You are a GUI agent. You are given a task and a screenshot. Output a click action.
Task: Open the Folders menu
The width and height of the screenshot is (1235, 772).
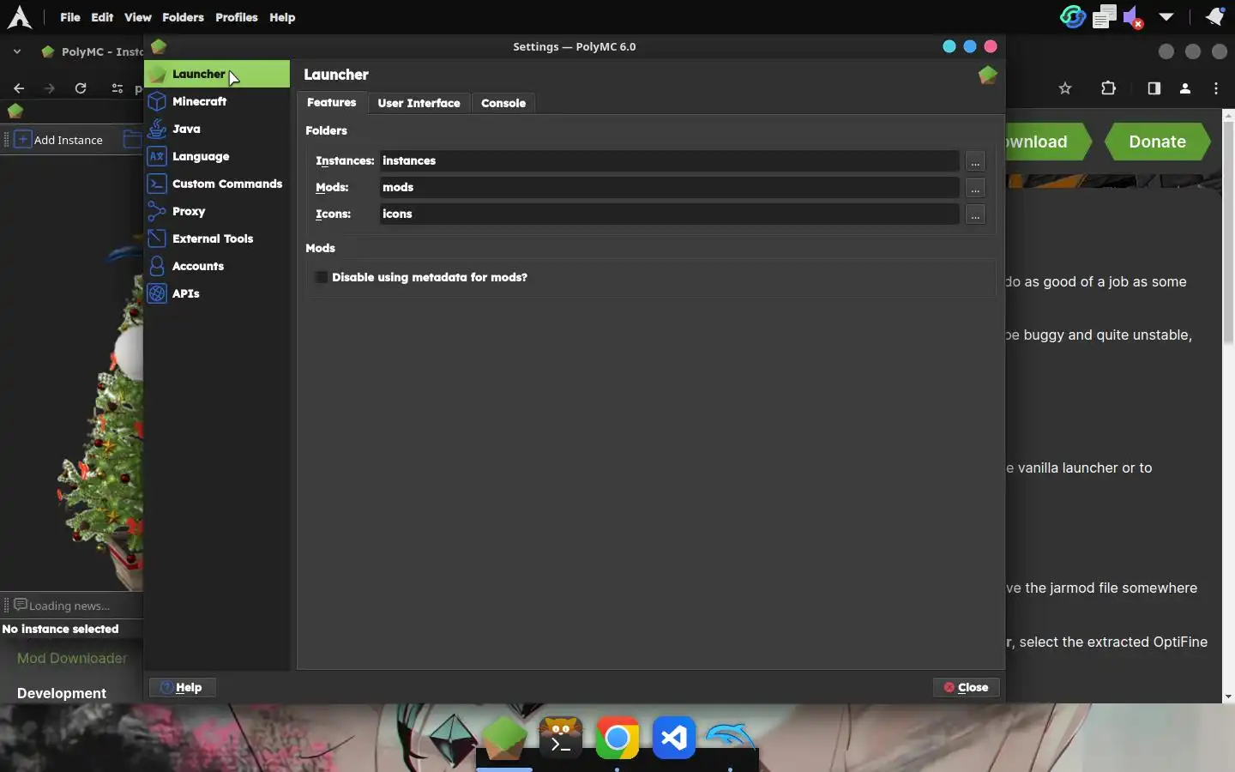[x=183, y=17]
